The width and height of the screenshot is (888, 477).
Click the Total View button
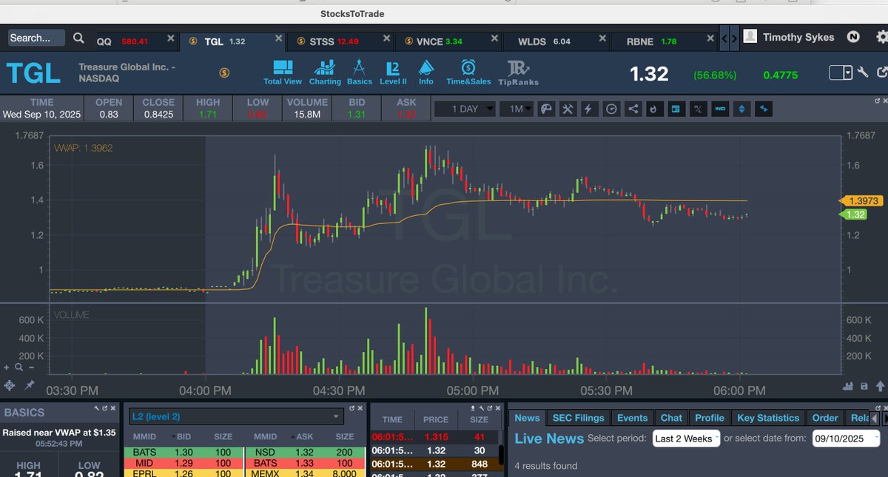[x=282, y=70]
